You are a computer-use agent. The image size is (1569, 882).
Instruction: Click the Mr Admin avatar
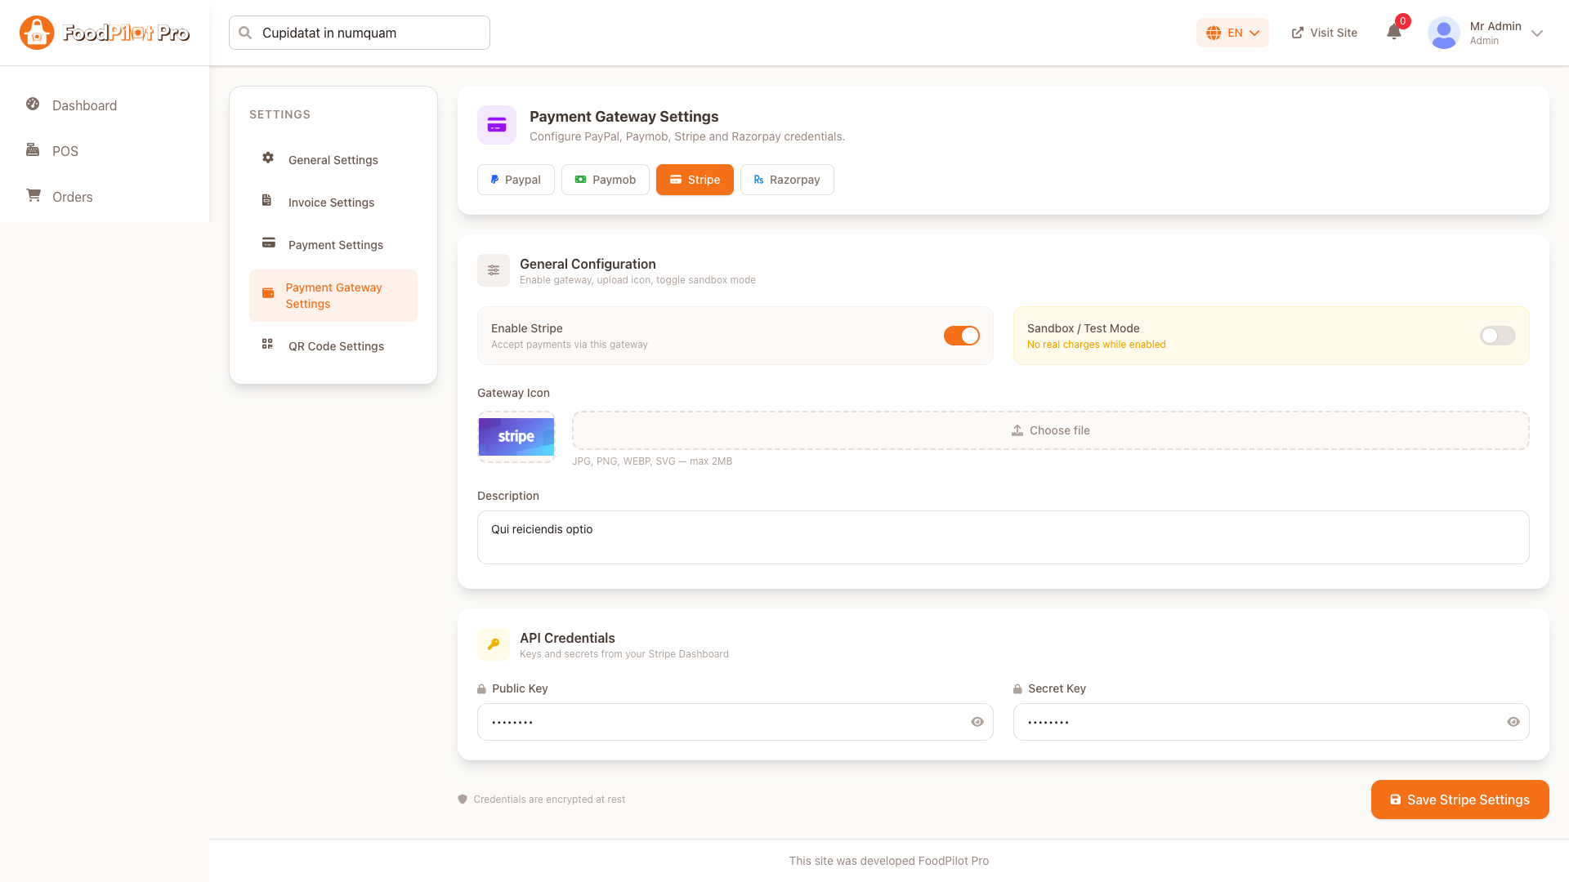pyautogui.click(x=1444, y=33)
